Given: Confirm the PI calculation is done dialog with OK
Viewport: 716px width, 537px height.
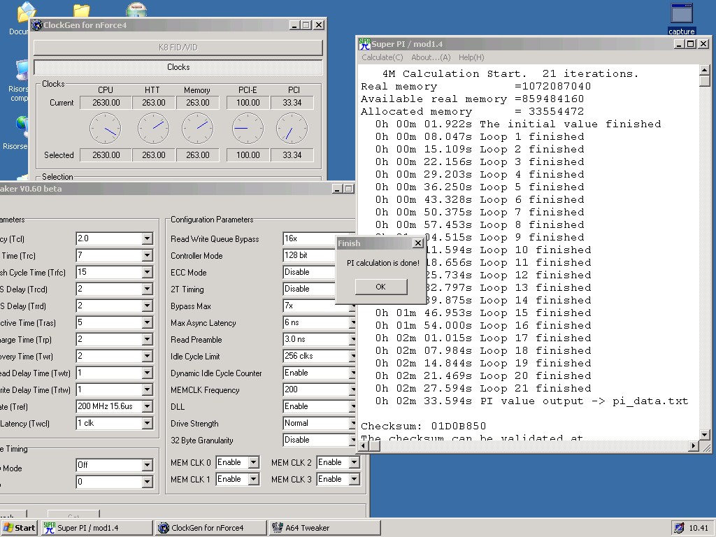Looking at the screenshot, I should [381, 287].
